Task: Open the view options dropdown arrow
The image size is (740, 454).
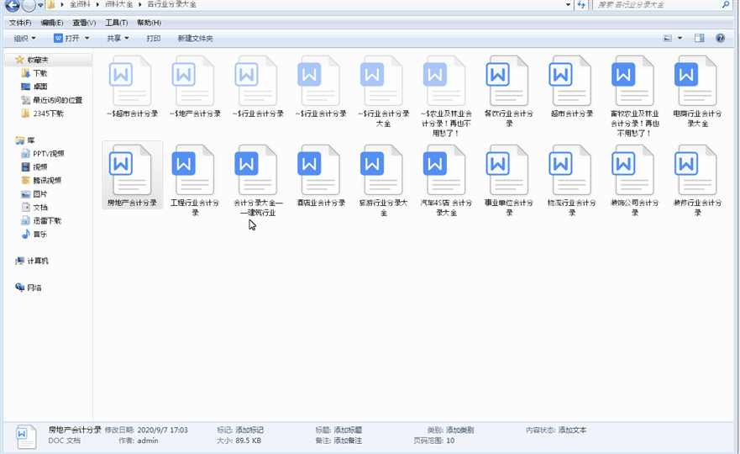Action: [x=680, y=38]
